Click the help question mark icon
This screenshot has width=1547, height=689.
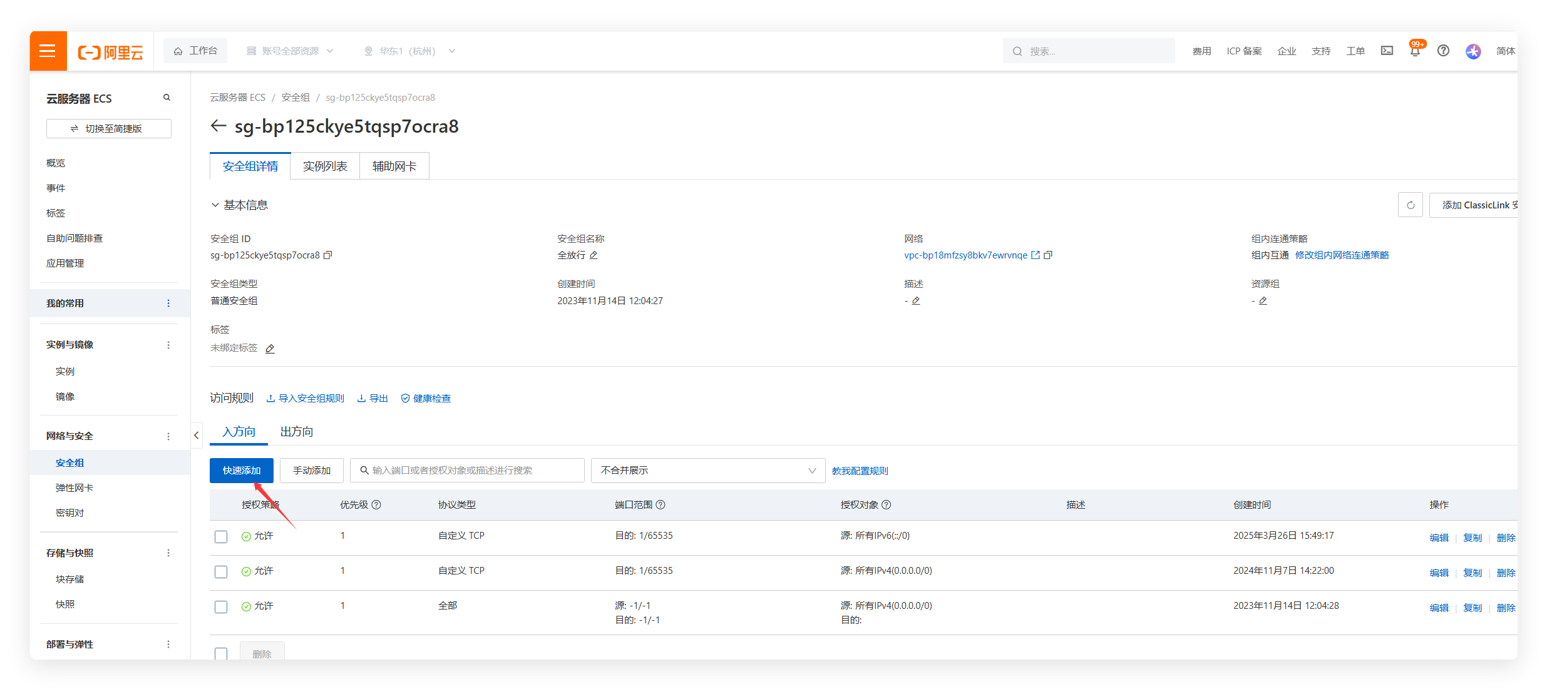click(x=1443, y=51)
